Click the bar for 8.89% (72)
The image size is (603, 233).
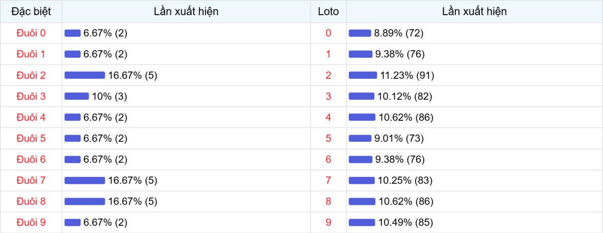click(x=360, y=33)
